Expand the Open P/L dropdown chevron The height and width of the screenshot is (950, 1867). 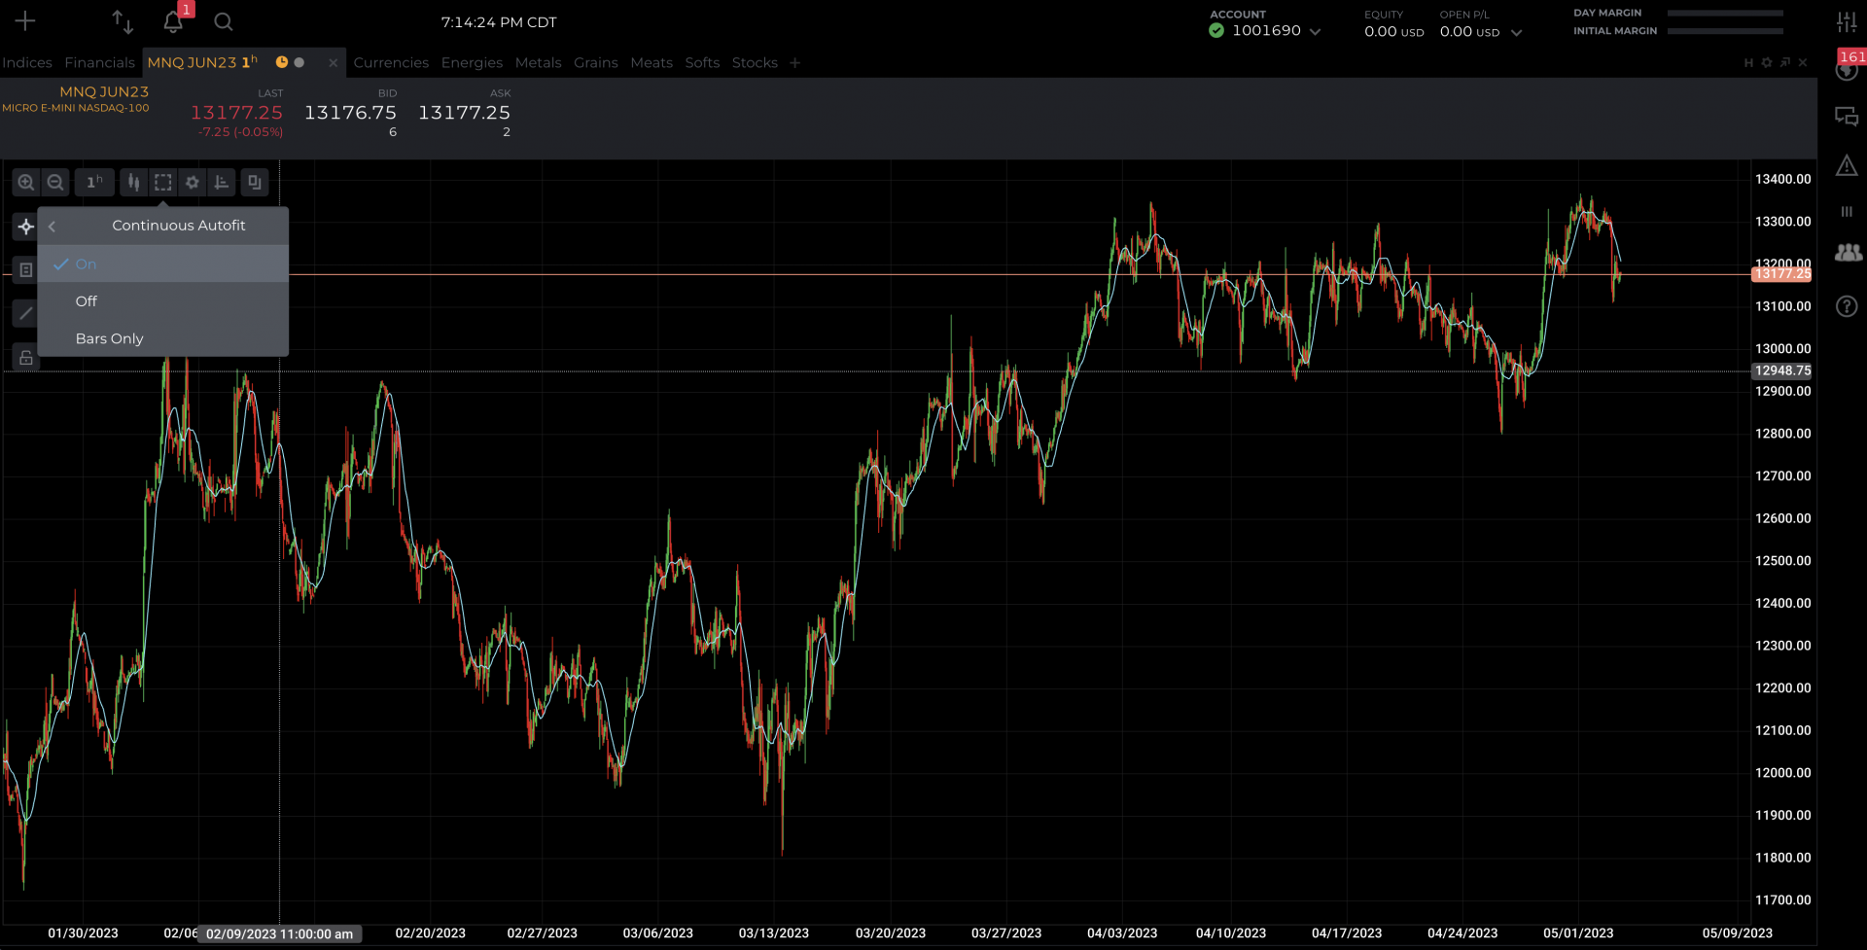pos(1516,32)
